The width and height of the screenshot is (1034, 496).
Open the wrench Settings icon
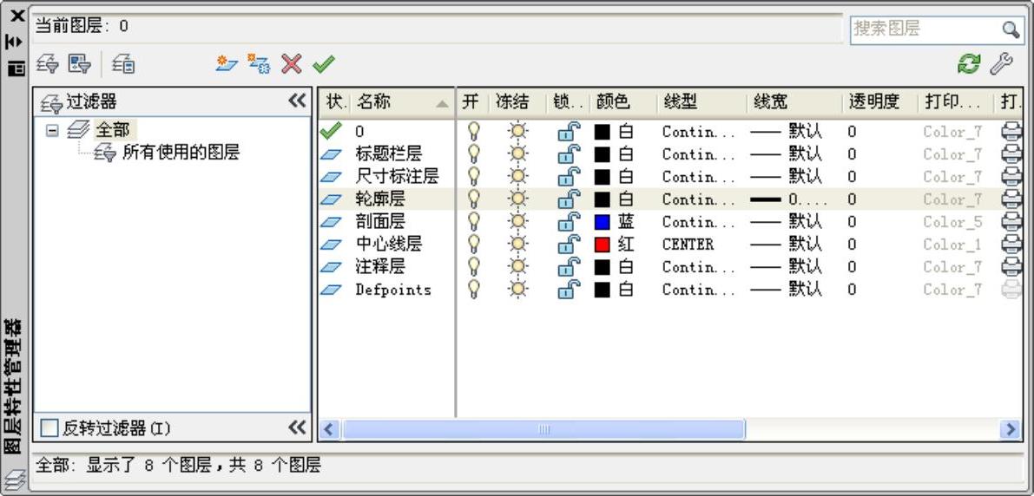point(1001,63)
